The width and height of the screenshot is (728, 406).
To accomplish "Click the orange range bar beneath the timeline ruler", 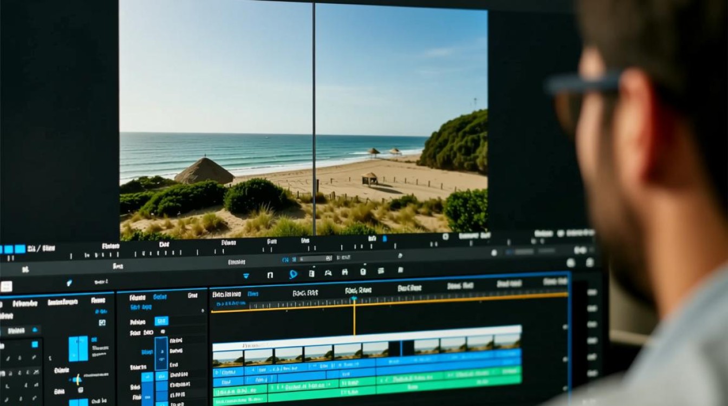I will coord(389,303).
